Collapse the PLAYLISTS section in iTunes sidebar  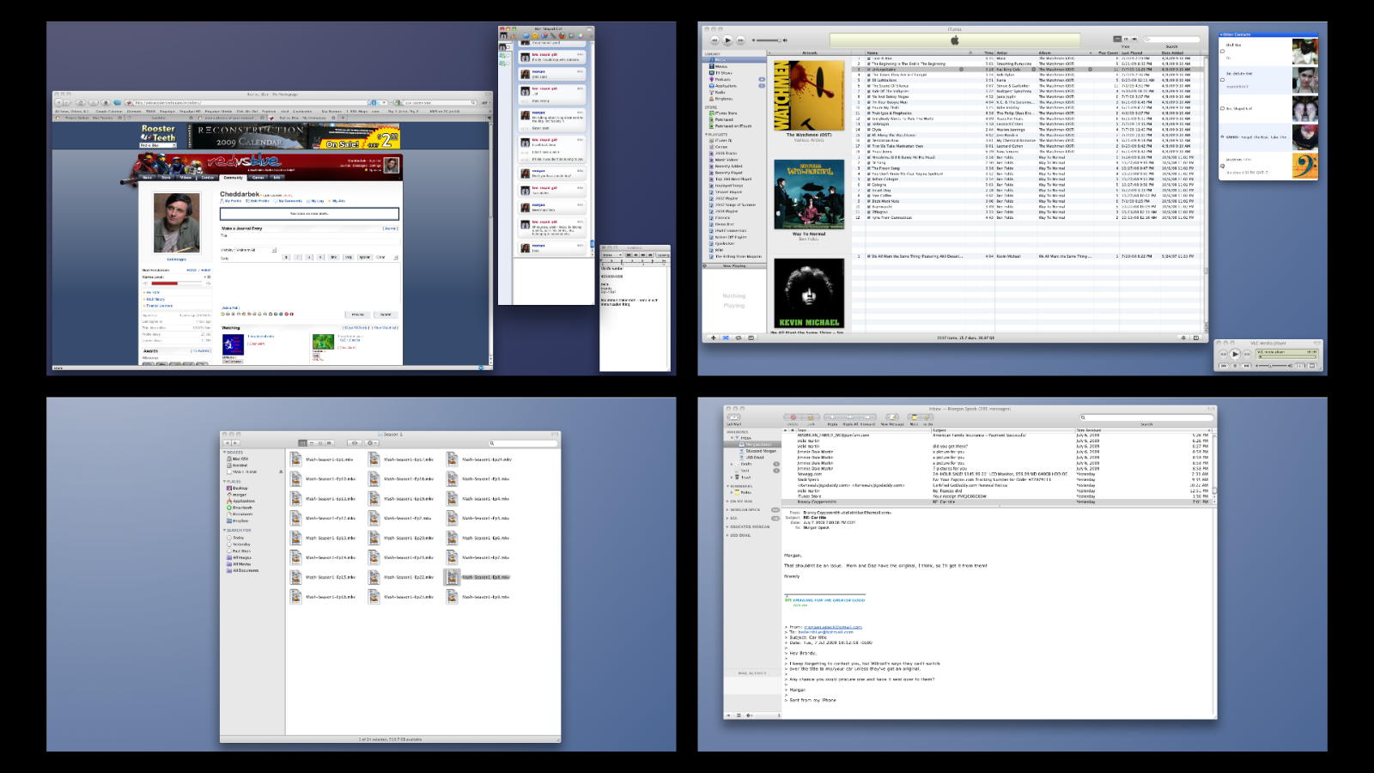coord(707,135)
